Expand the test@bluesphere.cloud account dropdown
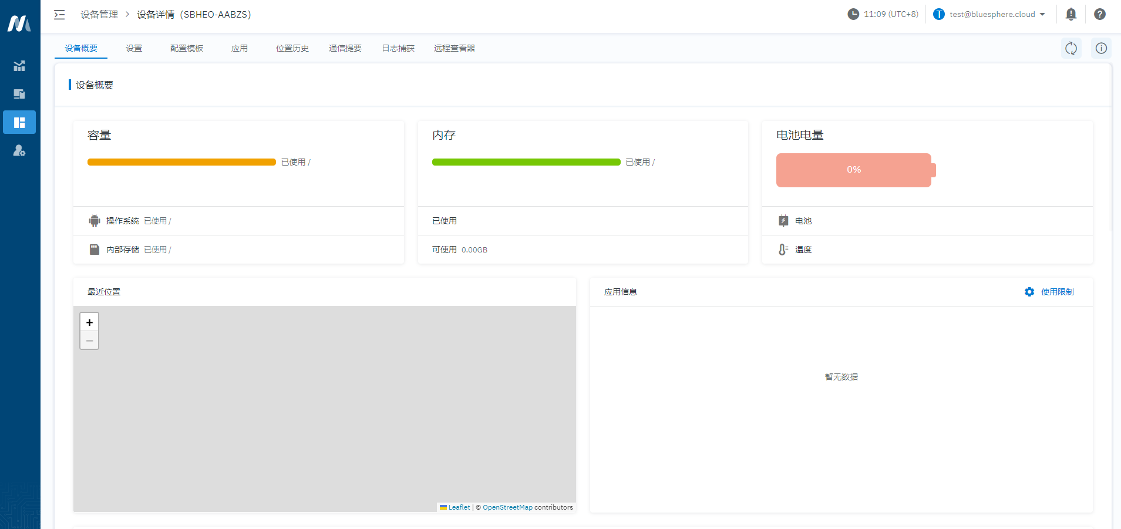The height and width of the screenshot is (529, 1121). coord(992,14)
